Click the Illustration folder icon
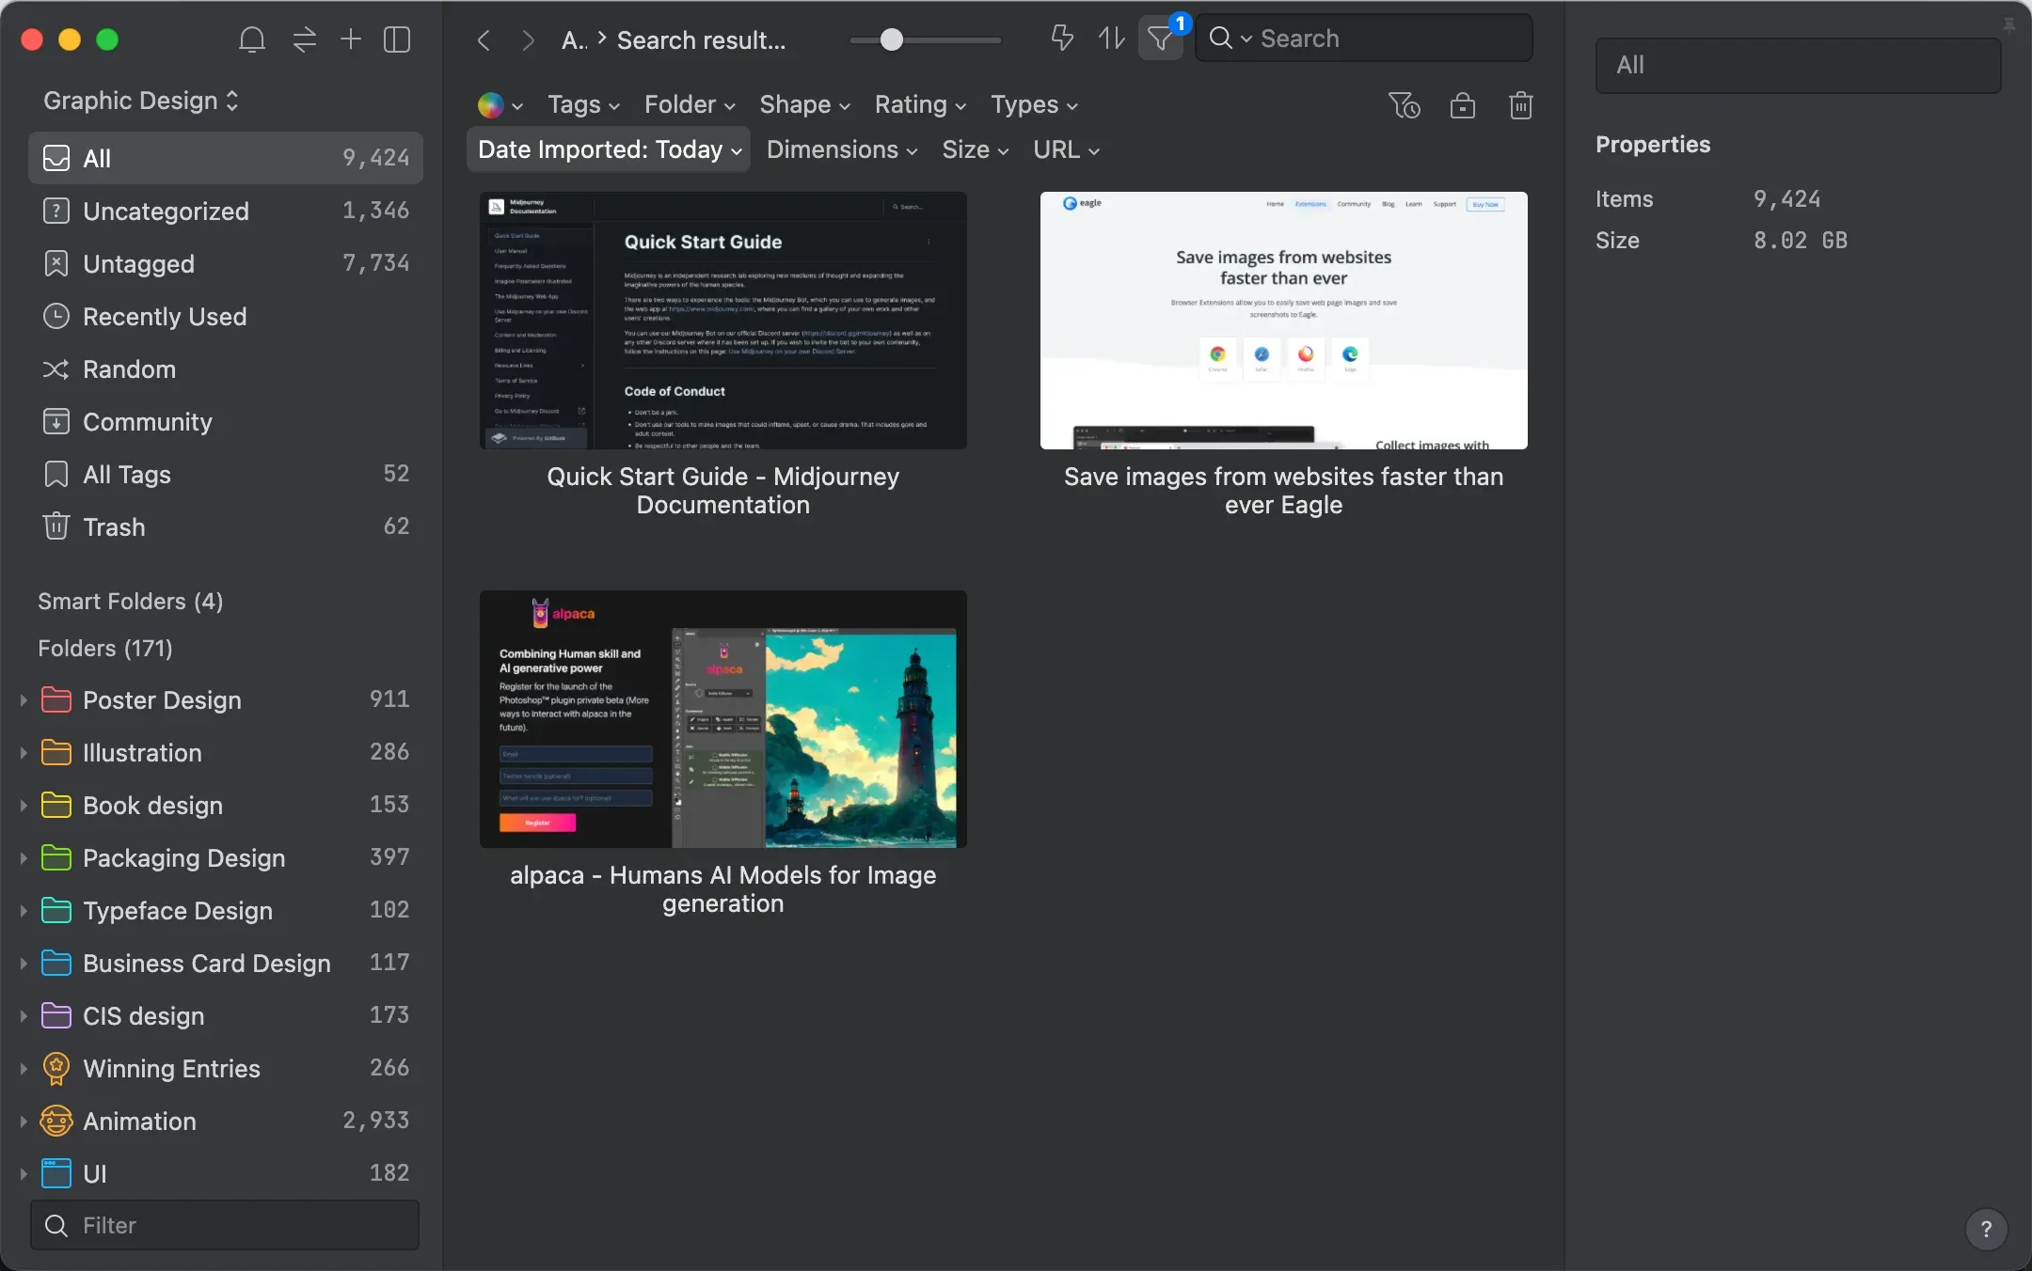 (x=56, y=752)
